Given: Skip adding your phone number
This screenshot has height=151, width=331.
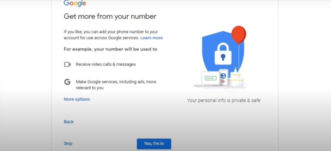Looking at the screenshot, I should [x=68, y=143].
